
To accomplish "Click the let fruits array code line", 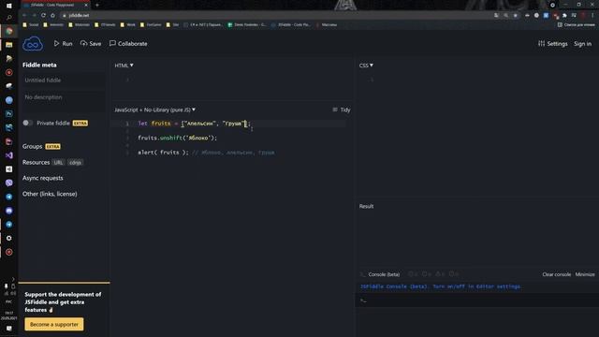I will 194,124.
